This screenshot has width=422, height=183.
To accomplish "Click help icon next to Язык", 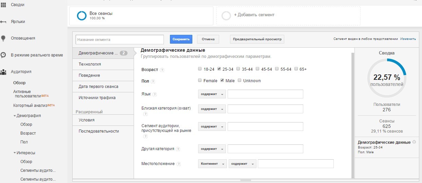I will point(155,94).
